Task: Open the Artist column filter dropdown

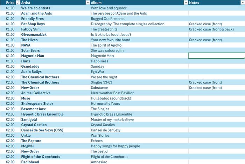Action: [x=88, y=3]
